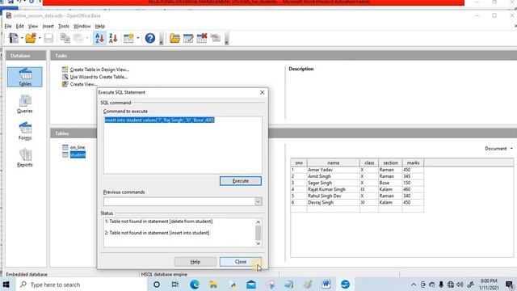Click the taskbar search box
Screen dimensions: 517x291
pos(81,285)
